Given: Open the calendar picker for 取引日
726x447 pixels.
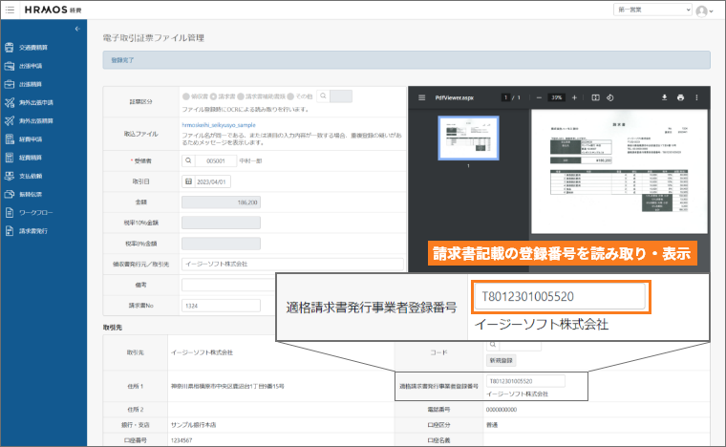Looking at the screenshot, I should [188, 180].
